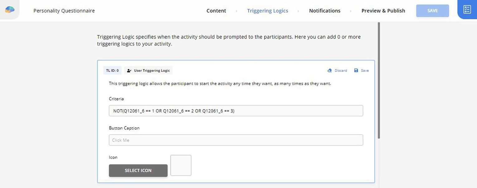Click the TL ID: 0 badge
Screen dimensions: 477x188
coord(112,71)
